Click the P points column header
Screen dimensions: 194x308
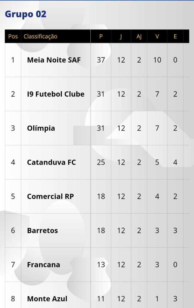101,36
